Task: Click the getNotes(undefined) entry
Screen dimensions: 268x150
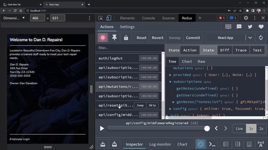Action: (x=197, y=88)
